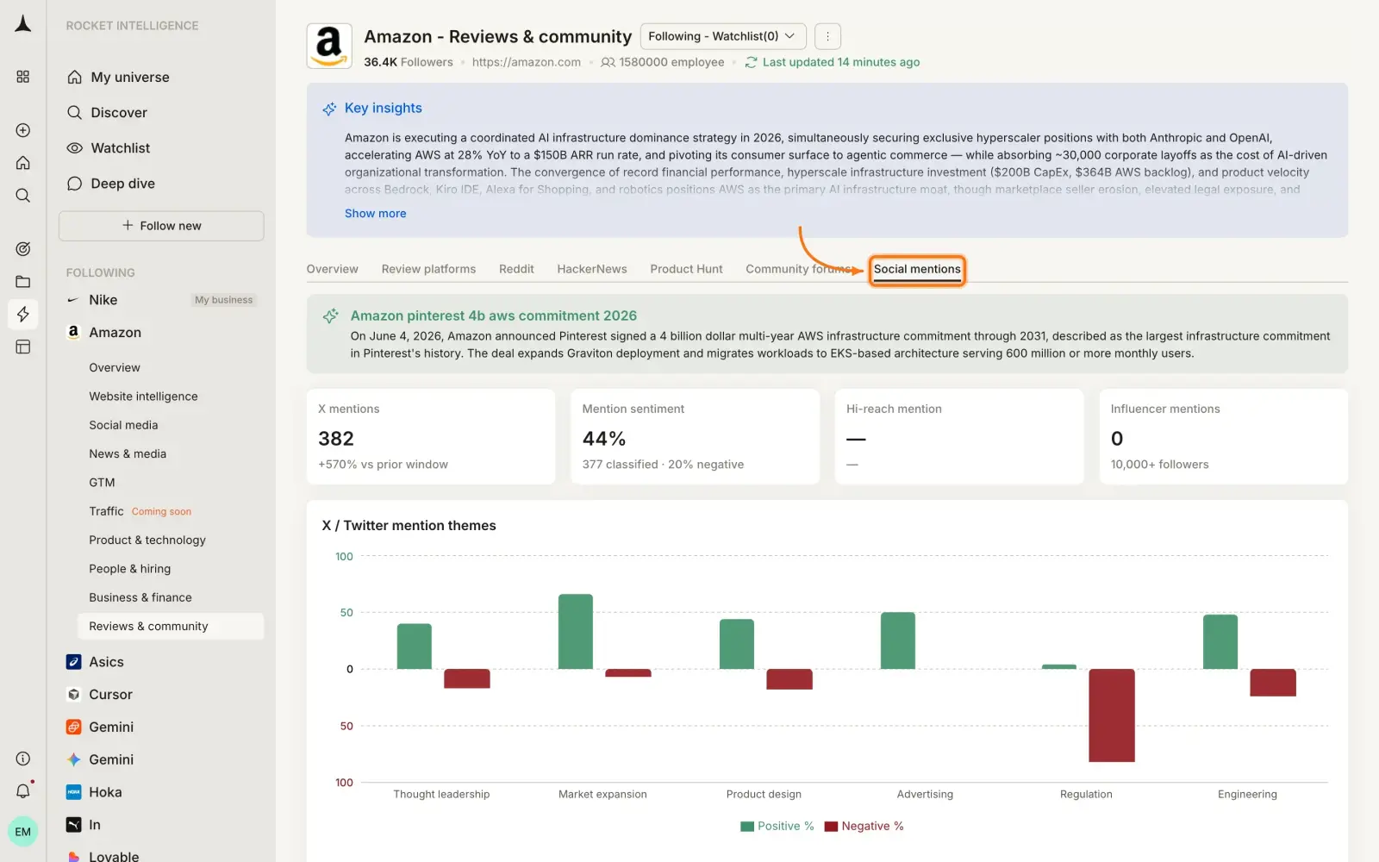Screen dimensions: 1379x862
Task: Open the four-squares grid icon in left rail
Action: tap(23, 77)
